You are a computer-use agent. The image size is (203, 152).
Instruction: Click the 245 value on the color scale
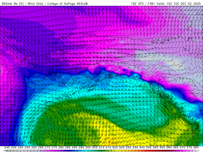14,147
